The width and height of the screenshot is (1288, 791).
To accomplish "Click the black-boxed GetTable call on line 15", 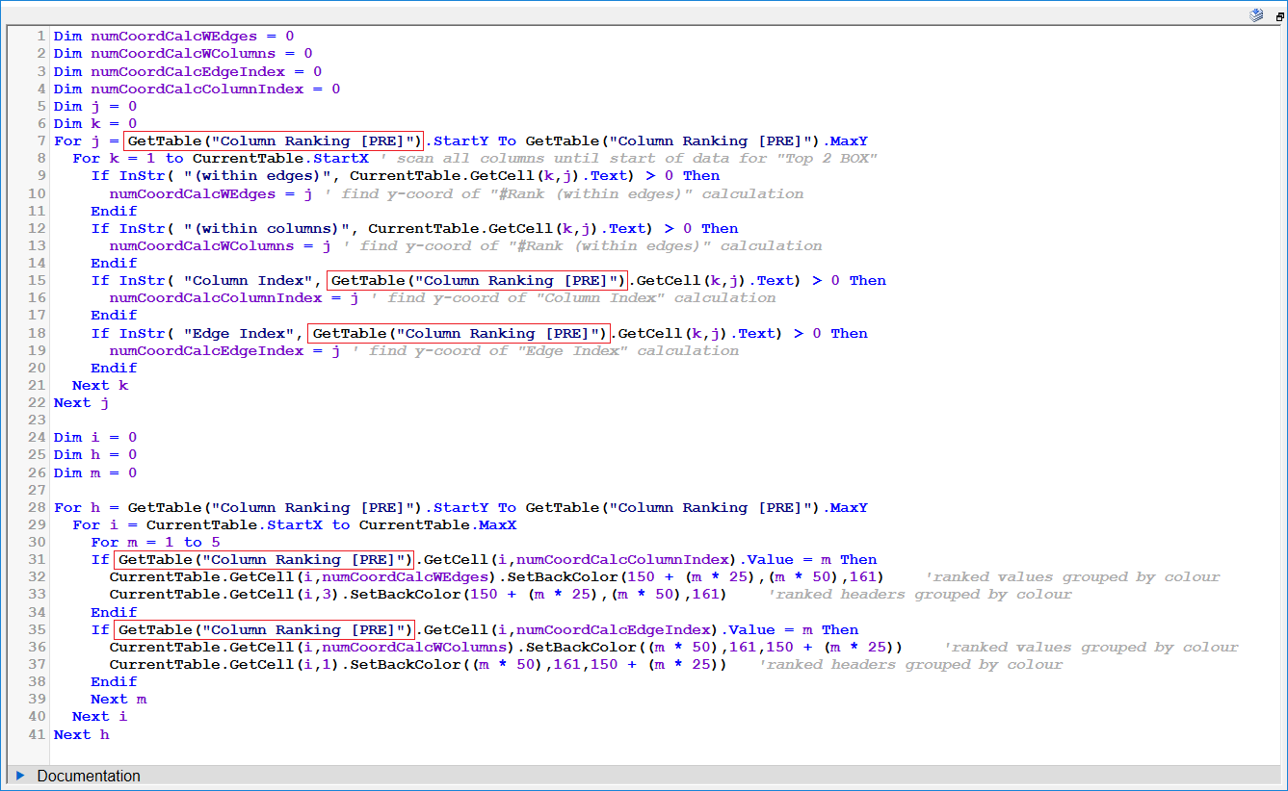I will point(477,281).
